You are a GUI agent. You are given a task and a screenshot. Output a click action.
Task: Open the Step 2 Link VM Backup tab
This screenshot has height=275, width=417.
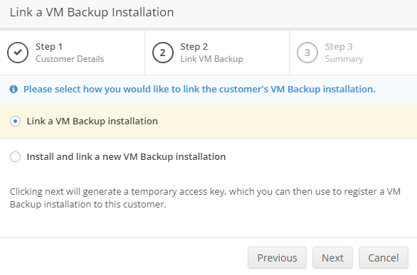coord(217,53)
